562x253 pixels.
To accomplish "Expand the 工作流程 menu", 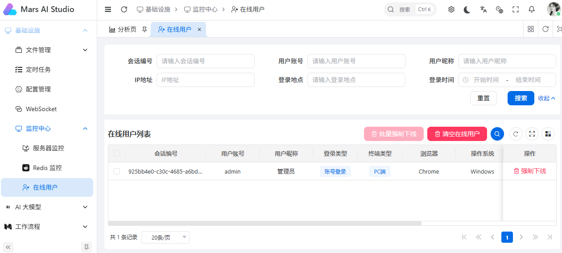I will (x=48, y=227).
